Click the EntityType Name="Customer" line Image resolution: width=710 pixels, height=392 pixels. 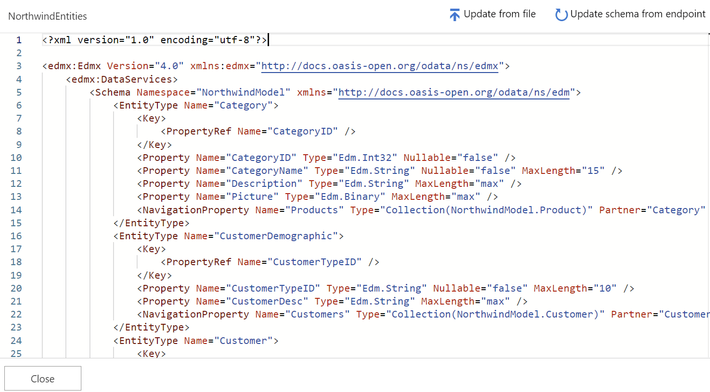(x=196, y=341)
